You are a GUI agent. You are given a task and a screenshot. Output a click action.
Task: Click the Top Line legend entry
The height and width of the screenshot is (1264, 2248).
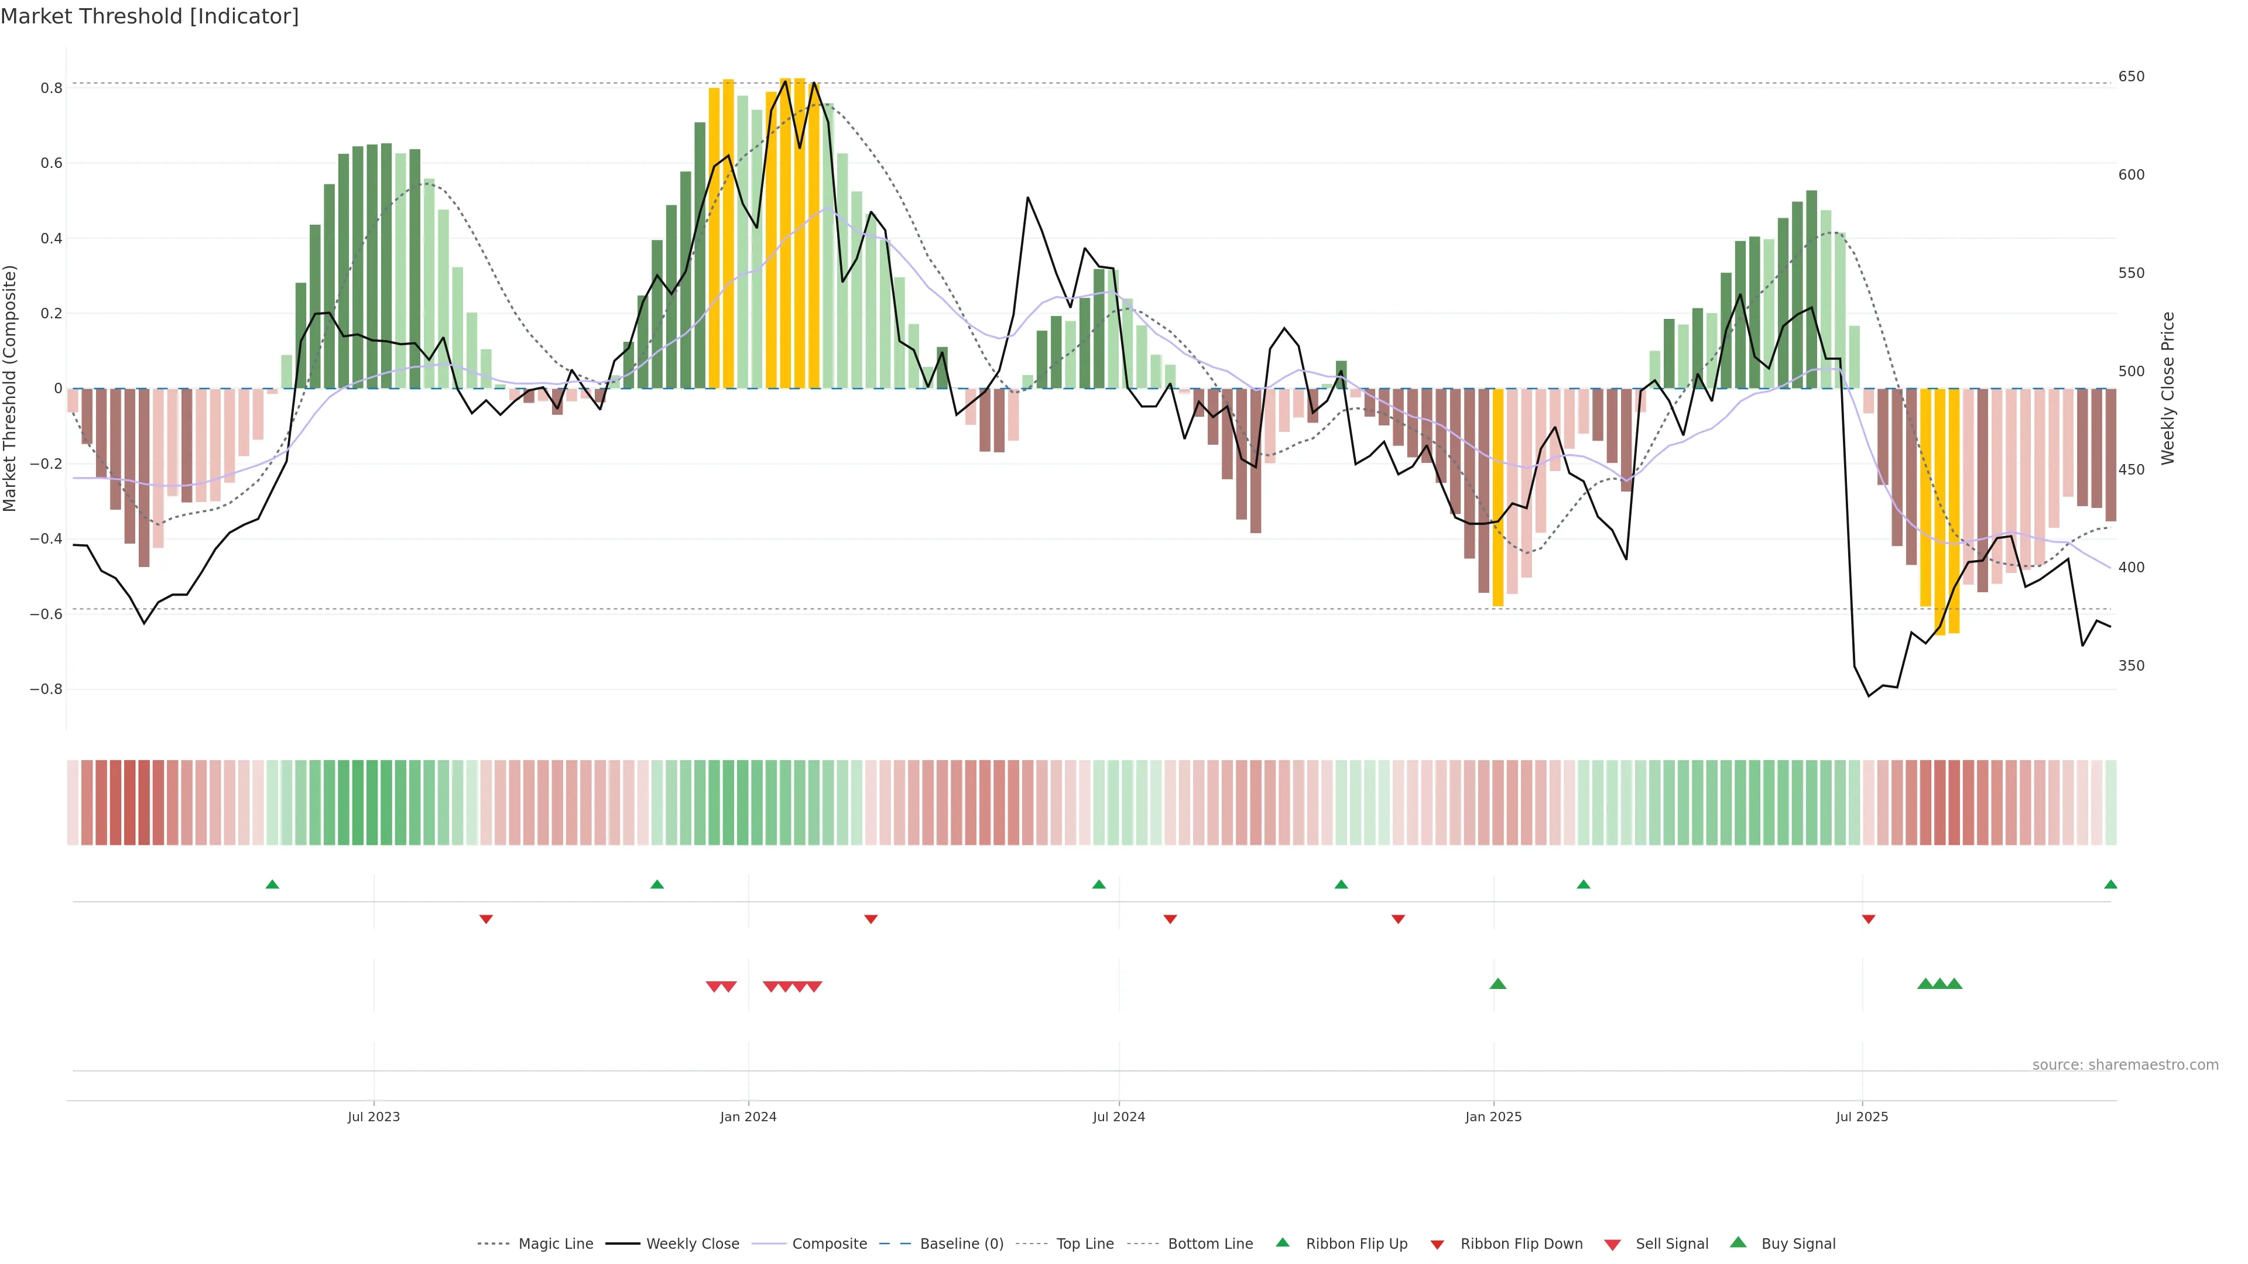click(x=1085, y=1244)
